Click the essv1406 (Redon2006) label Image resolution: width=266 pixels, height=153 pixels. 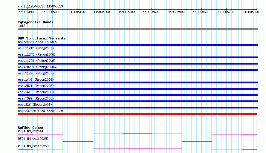pos(36,79)
